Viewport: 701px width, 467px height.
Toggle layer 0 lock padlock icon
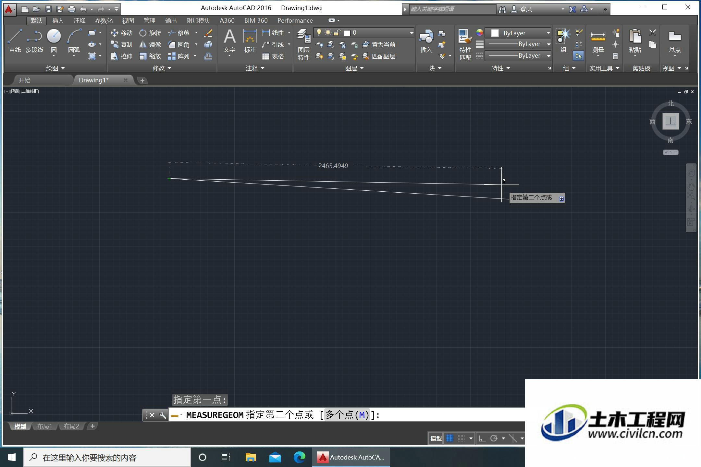[x=337, y=32]
